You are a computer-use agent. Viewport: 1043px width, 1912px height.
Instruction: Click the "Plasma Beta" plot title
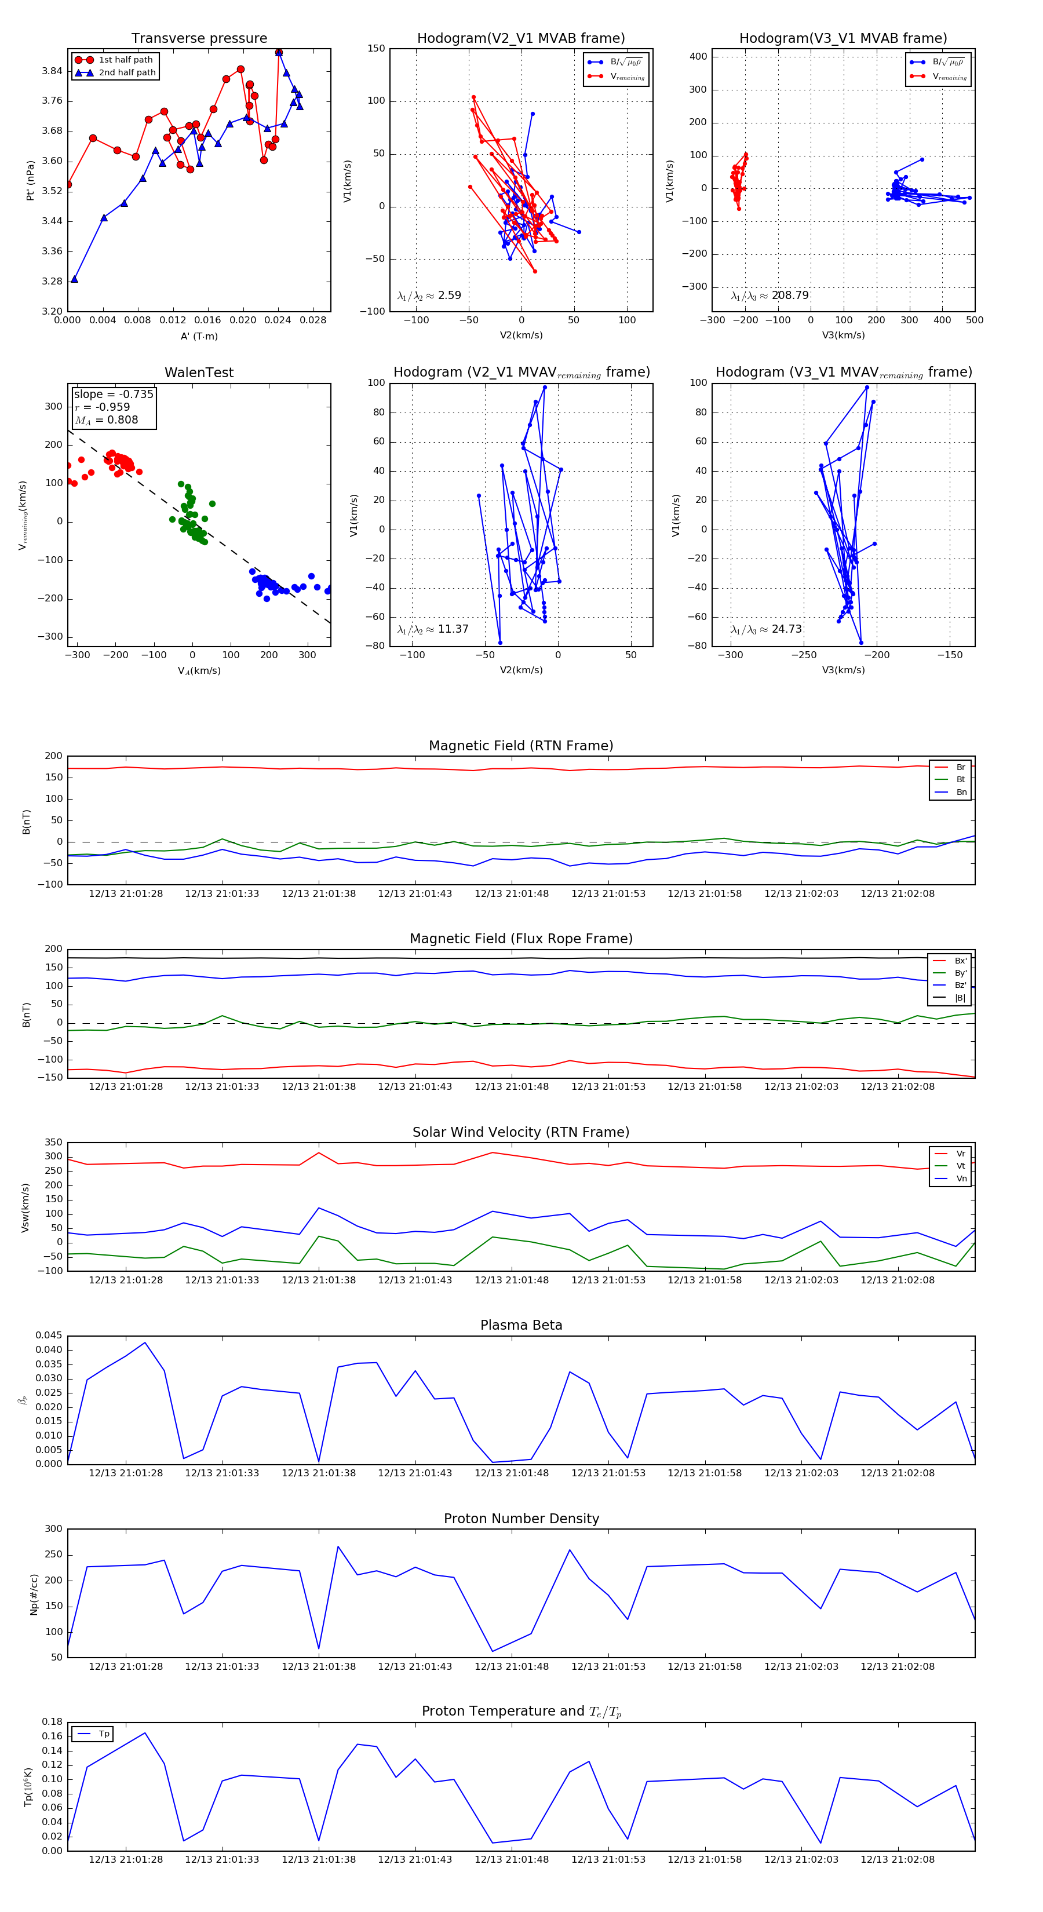click(521, 1325)
